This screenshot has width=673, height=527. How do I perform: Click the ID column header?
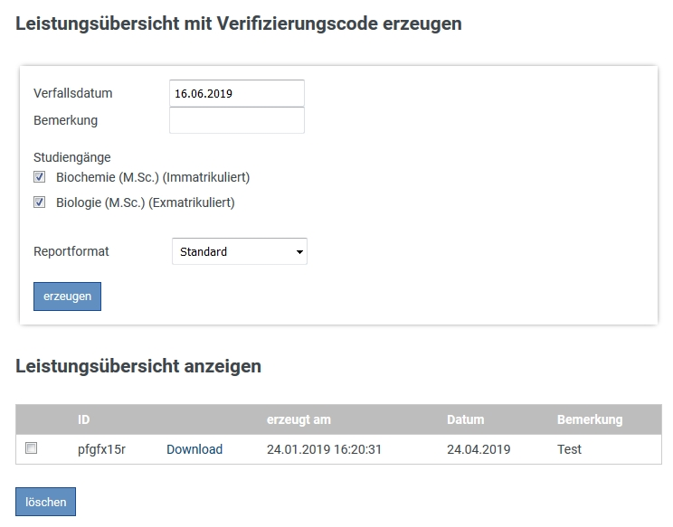84,419
